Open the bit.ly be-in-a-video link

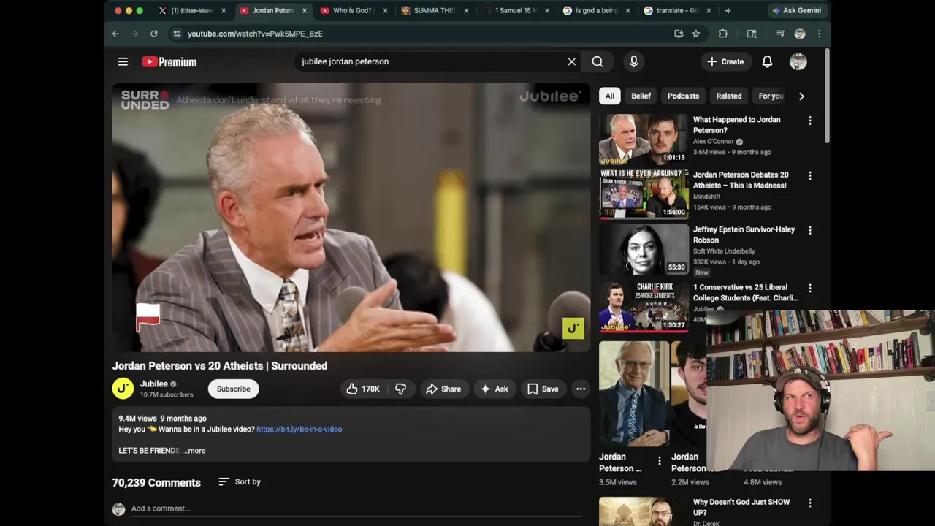pyautogui.click(x=299, y=429)
